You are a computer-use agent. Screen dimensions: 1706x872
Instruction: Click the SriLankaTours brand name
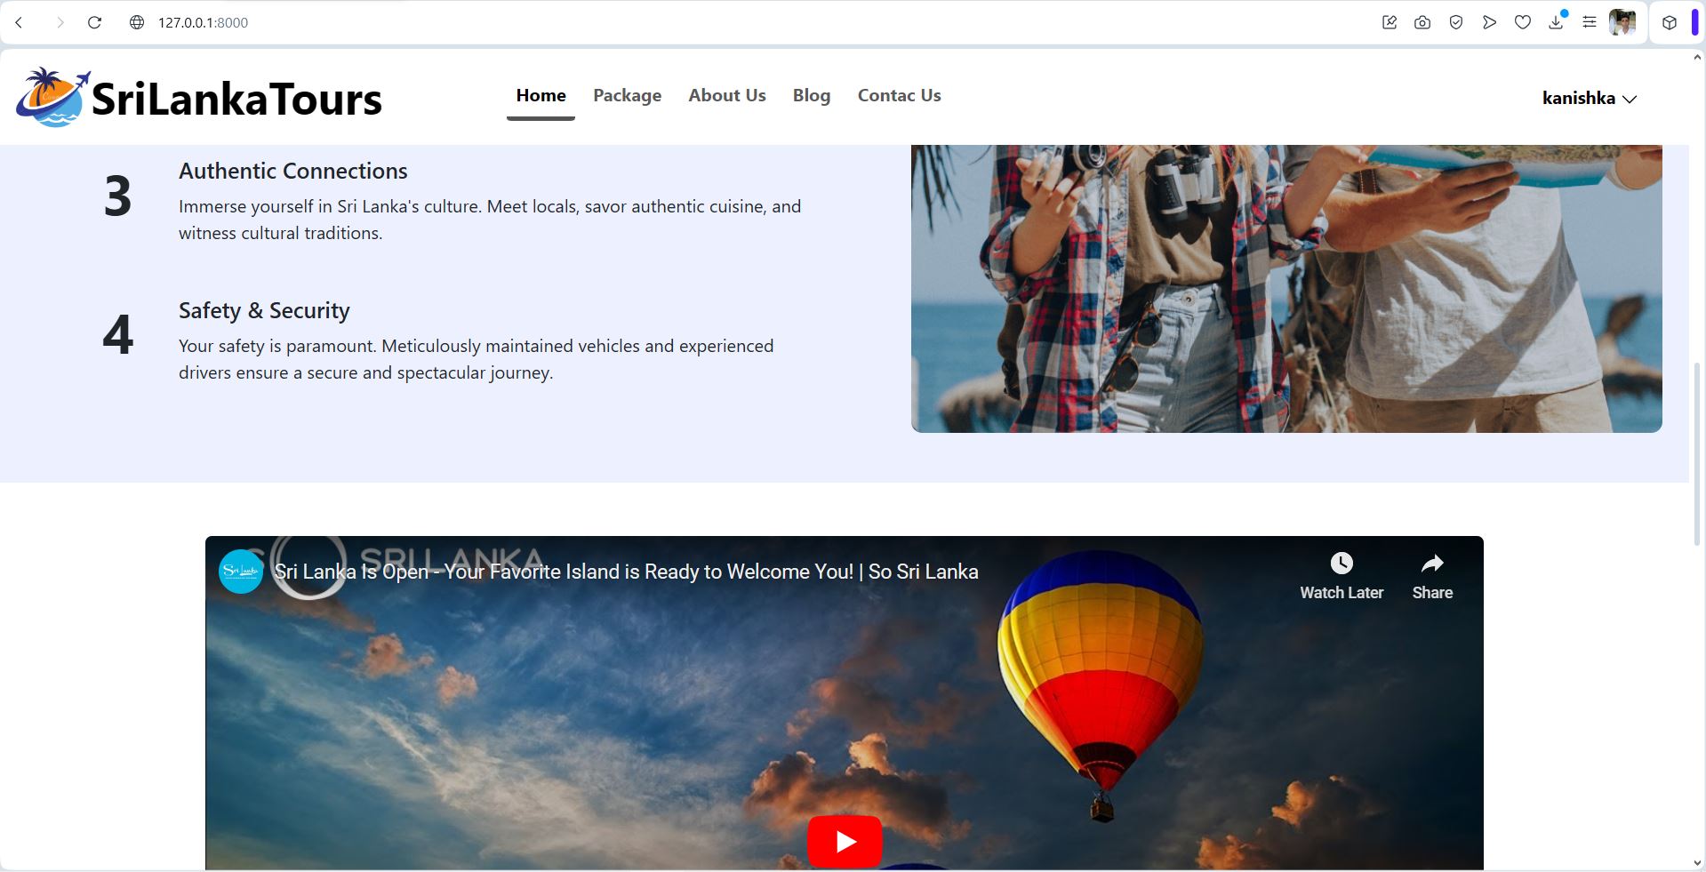click(236, 99)
